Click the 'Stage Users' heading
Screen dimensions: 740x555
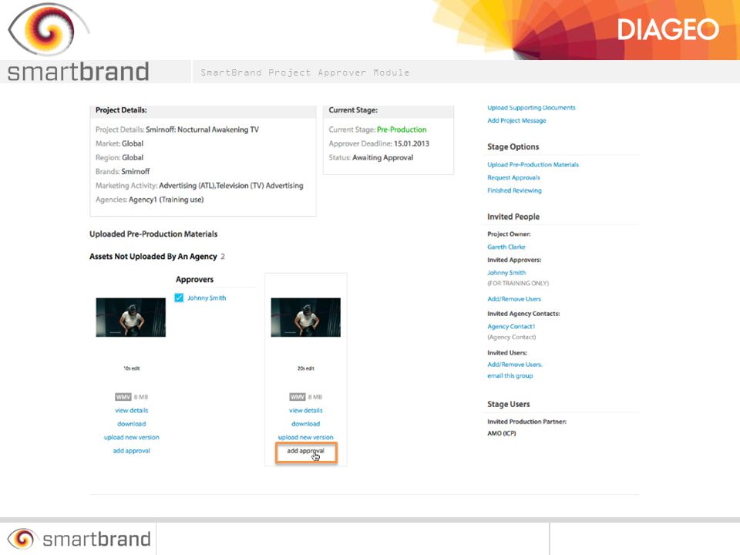[509, 404]
